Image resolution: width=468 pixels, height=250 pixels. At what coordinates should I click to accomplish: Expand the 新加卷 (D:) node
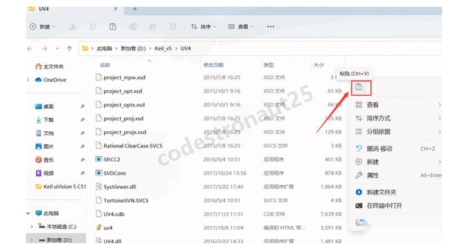pyautogui.click(x=32, y=240)
